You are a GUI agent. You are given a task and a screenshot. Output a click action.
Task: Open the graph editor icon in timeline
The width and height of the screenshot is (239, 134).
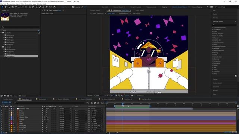(102, 103)
